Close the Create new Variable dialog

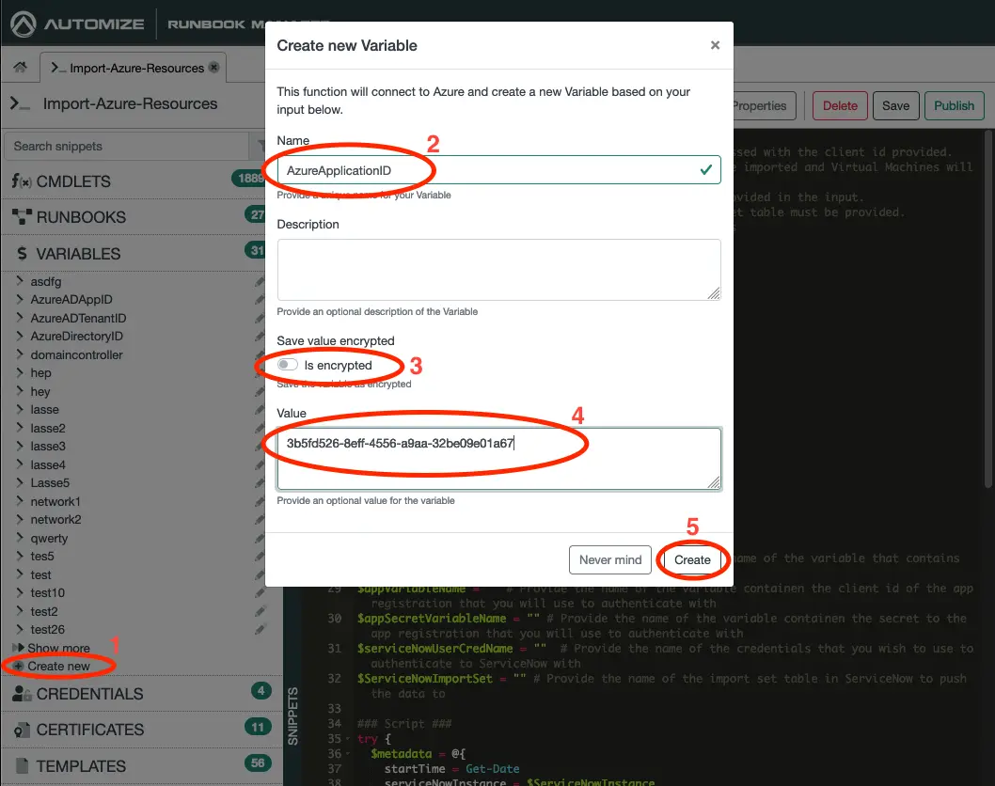click(715, 45)
